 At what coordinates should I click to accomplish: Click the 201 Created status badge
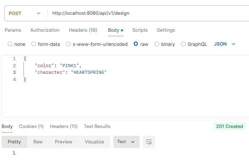click(x=230, y=126)
